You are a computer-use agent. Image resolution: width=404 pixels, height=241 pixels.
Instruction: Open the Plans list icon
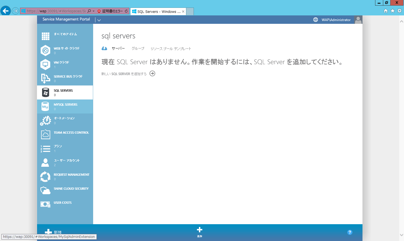(x=45, y=149)
